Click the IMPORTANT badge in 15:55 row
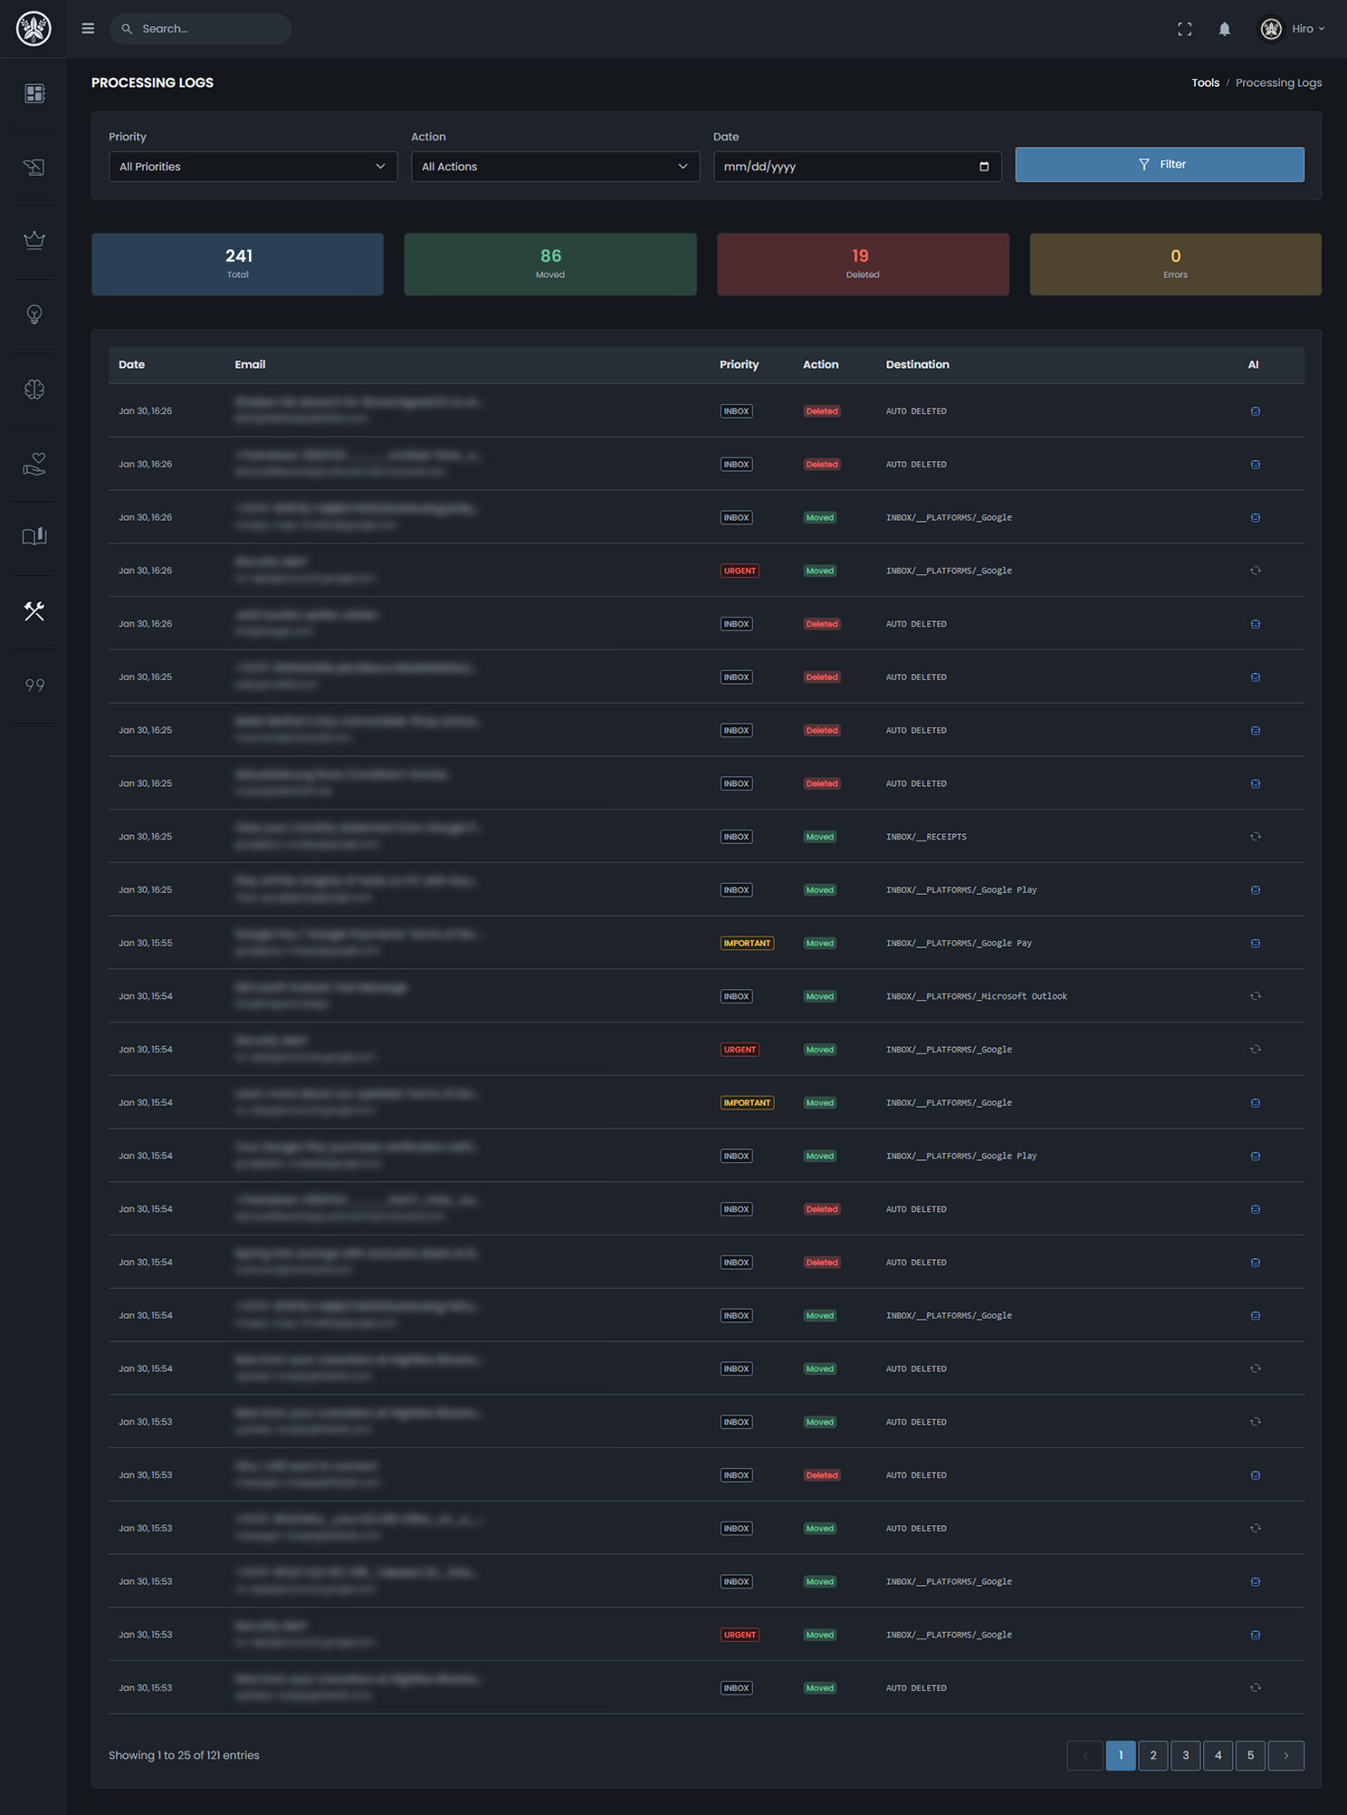The width and height of the screenshot is (1347, 1815). 747,944
